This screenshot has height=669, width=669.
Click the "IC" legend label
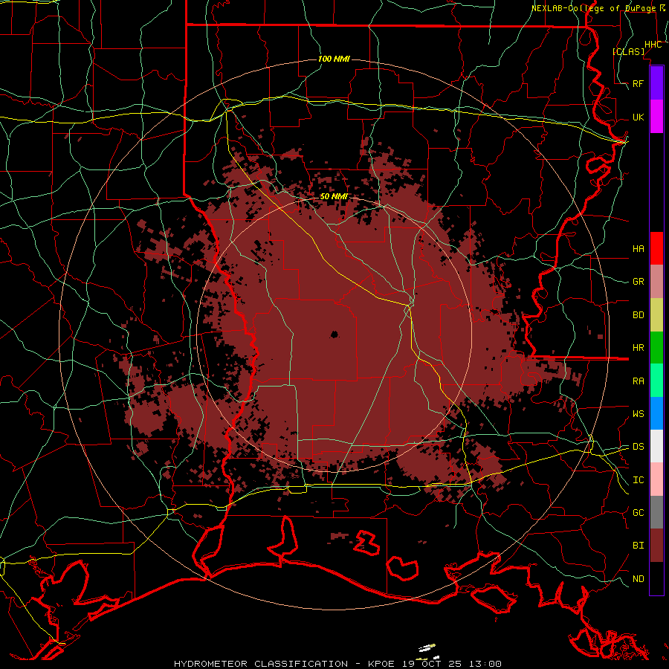[639, 480]
